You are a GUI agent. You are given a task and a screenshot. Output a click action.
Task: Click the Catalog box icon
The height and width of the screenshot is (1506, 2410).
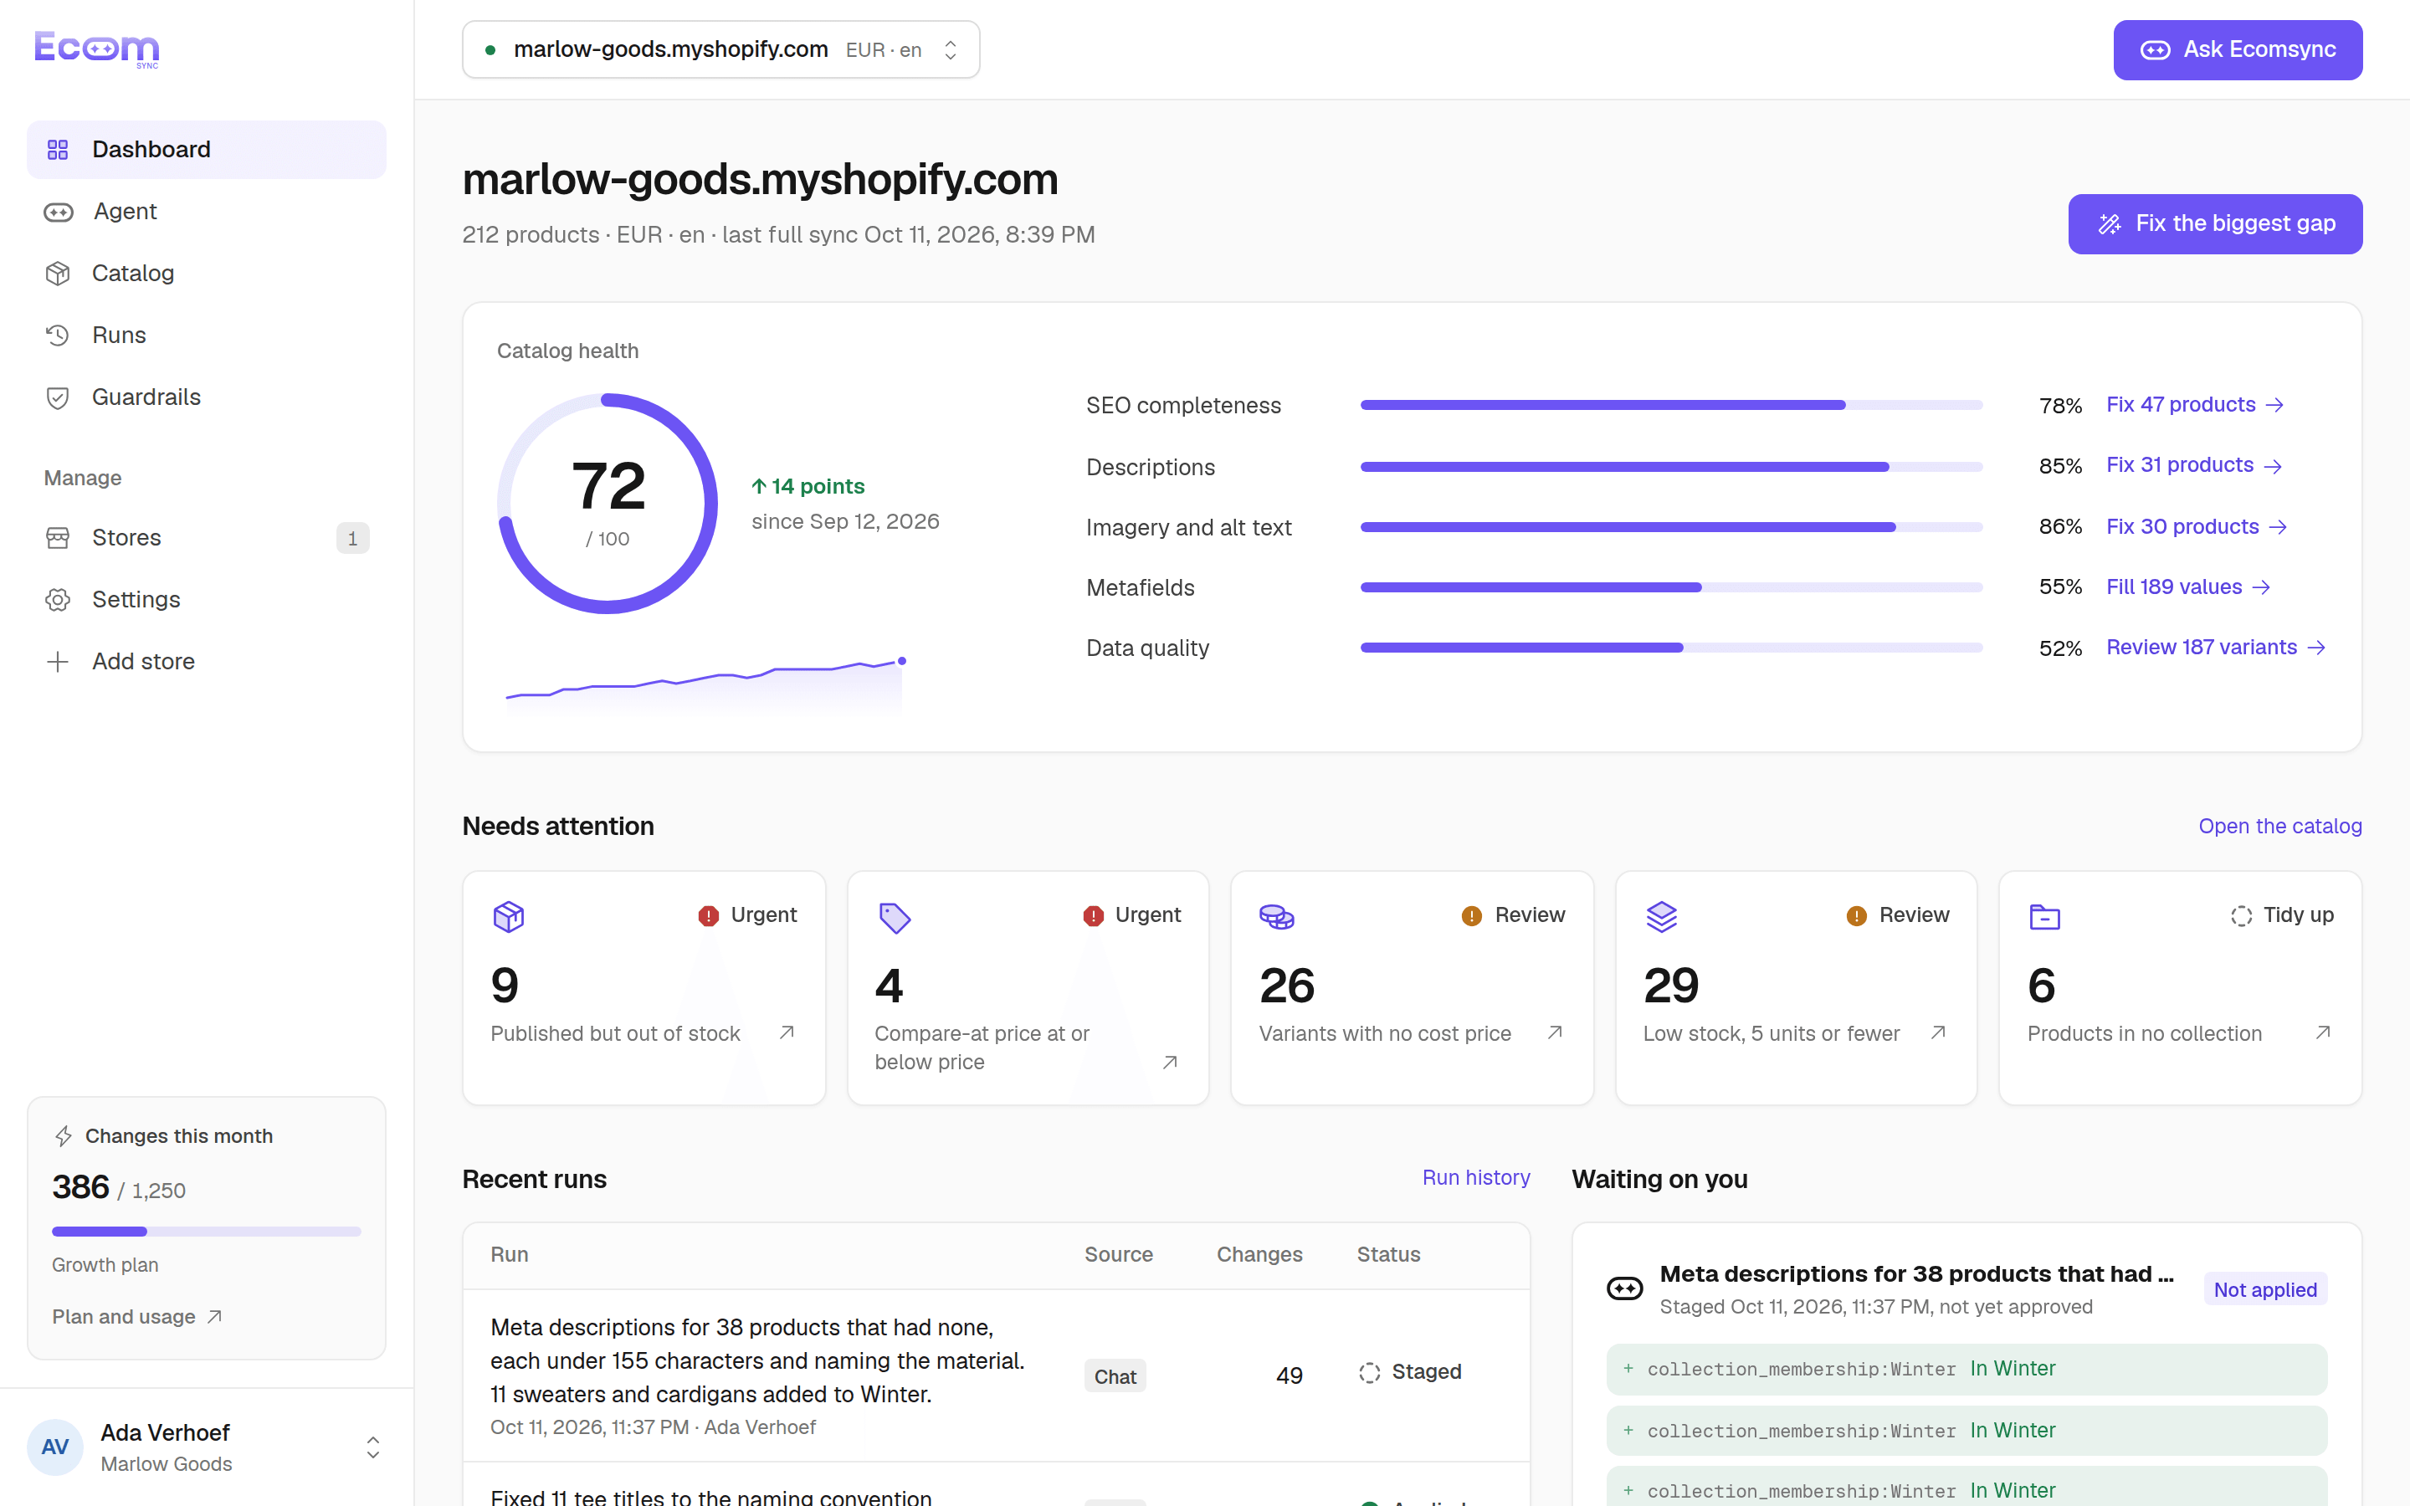pyautogui.click(x=58, y=273)
